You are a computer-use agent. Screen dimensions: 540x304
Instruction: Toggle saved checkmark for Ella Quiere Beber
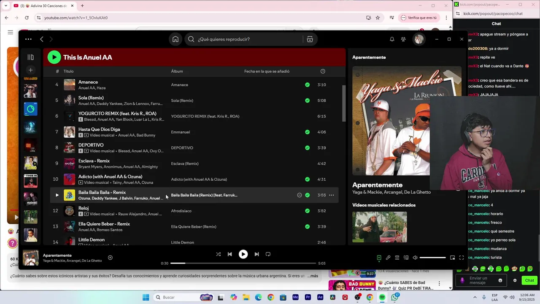(x=307, y=227)
